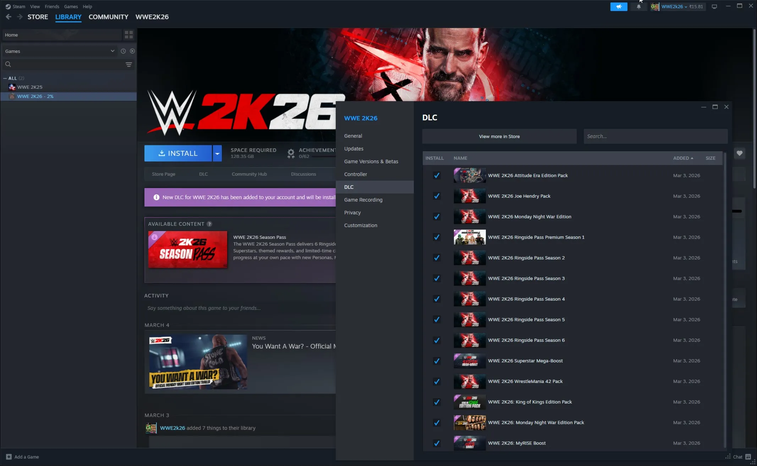Toggle install for WrestleMania 42 Pack

coord(437,382)
